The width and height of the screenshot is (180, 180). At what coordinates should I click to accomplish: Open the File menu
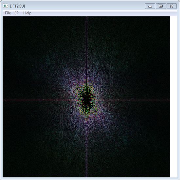coord(8,13)
